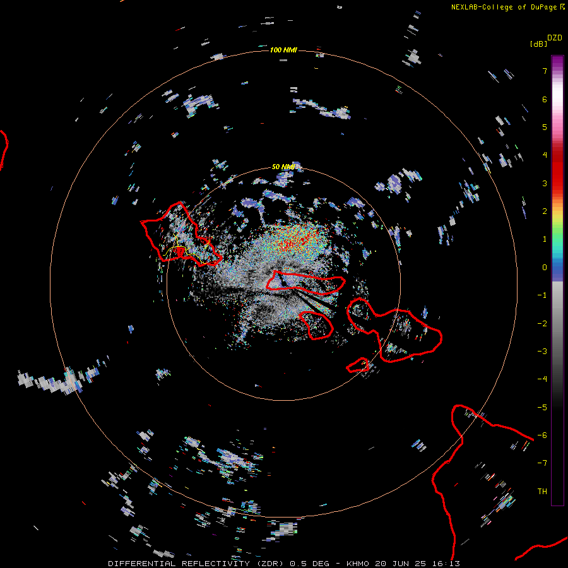Click the -3 value on color scale
Viewport: 568px width, 568px height.
[542, 352]
